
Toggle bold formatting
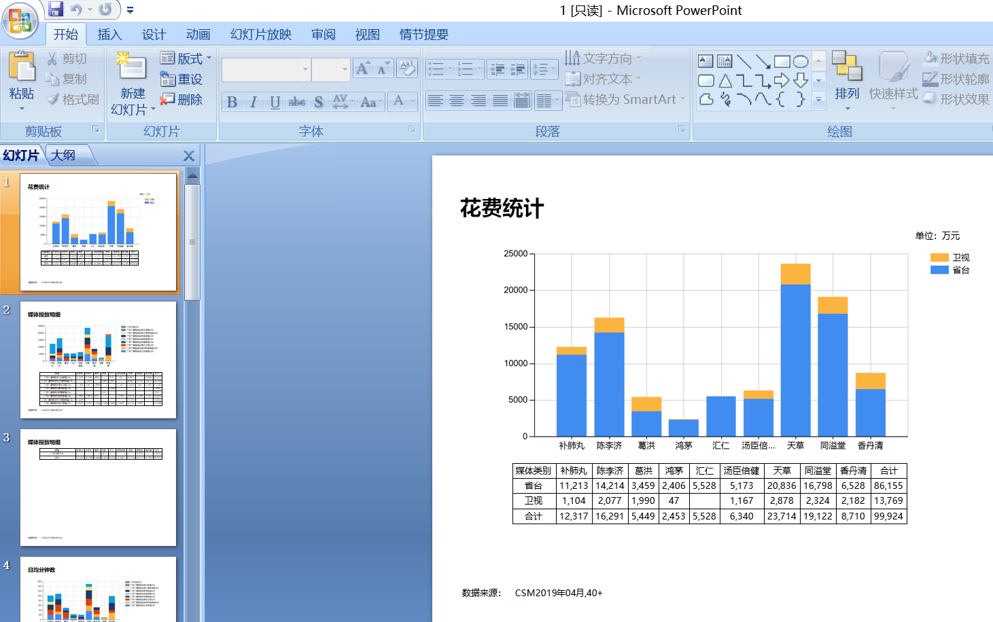click(x=232, y=102)
